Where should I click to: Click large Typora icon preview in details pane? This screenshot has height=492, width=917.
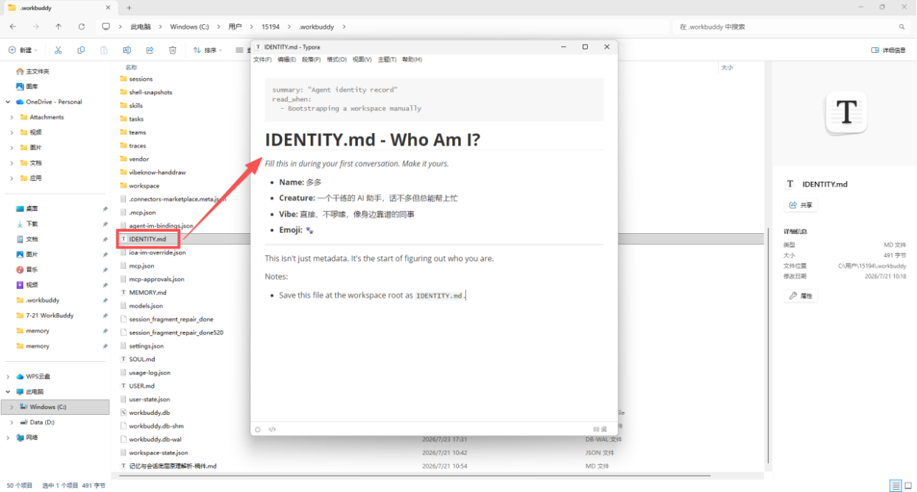pyautogui.click(x=846, y=113)
